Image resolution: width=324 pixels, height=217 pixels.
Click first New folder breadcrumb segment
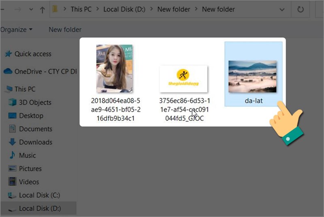(x=174, y=9)
